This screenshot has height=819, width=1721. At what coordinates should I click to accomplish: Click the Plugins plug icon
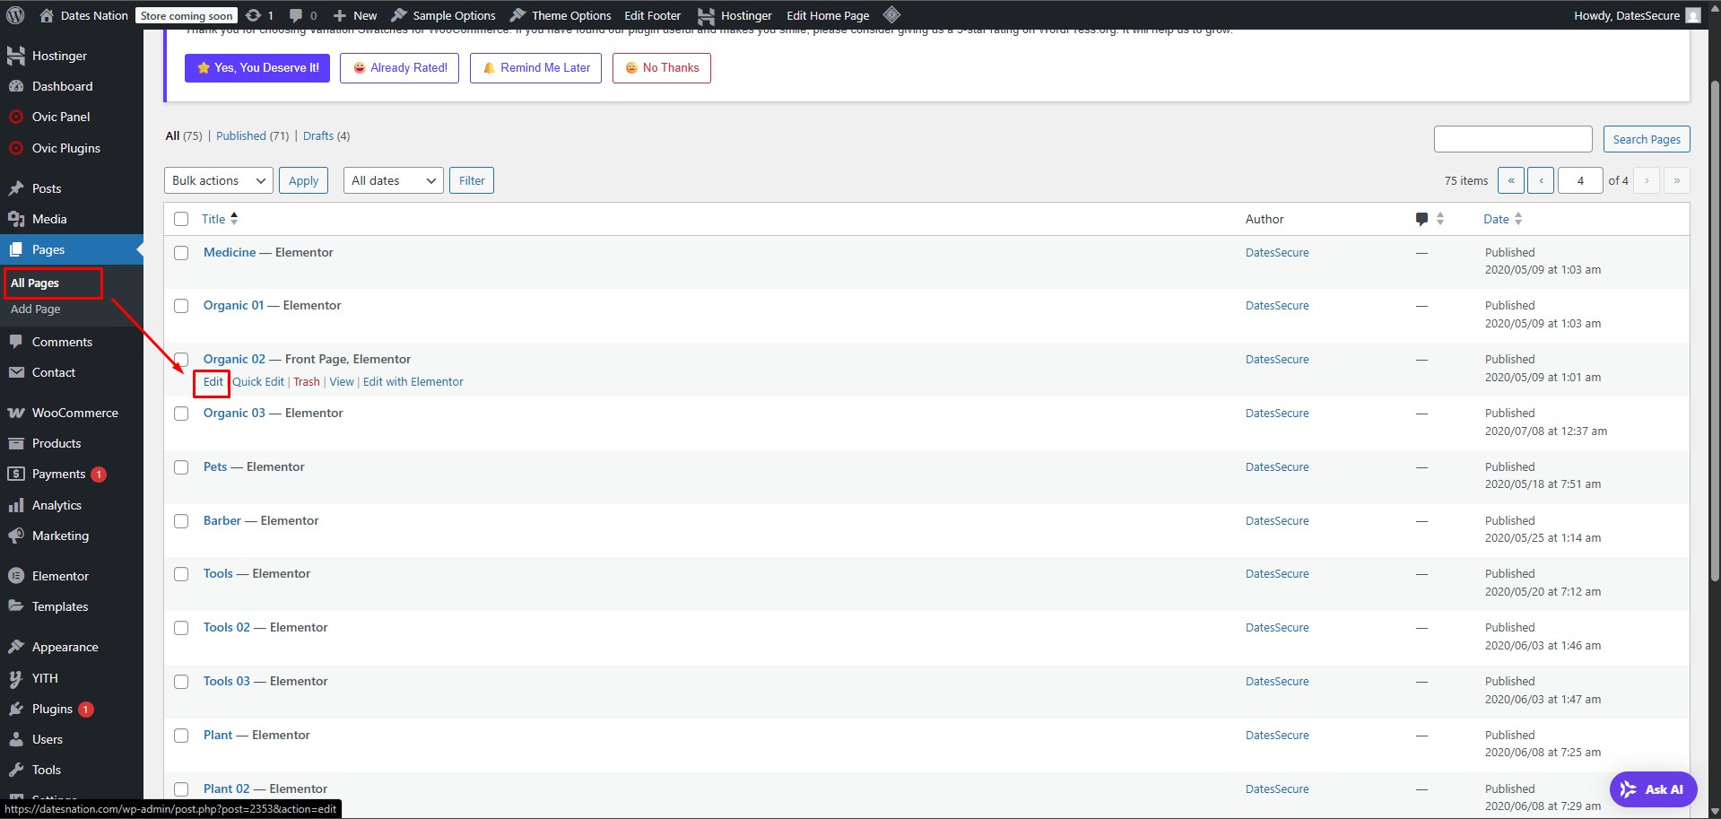pyautogui.click(x=16, y=709)
